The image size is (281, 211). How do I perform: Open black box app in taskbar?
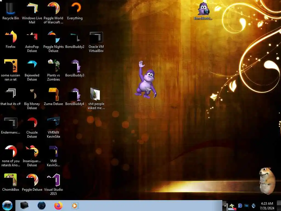tap(24, 206)
